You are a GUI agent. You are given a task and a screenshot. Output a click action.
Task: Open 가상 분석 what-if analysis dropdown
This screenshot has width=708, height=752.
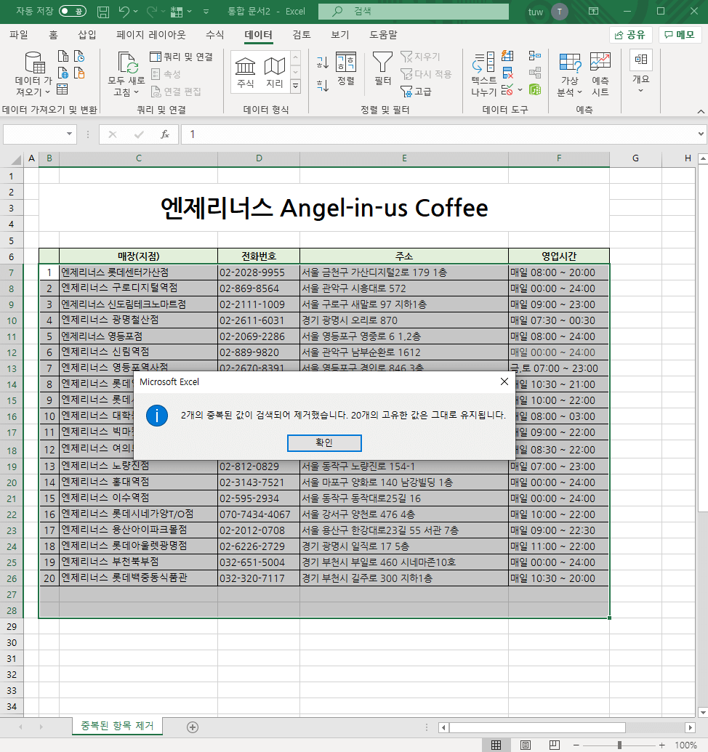coord(569,74)
